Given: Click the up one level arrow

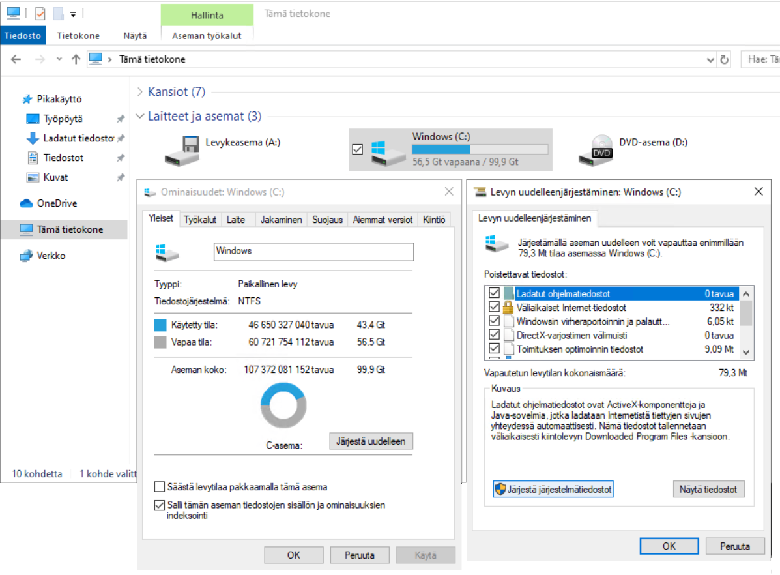Looking at the screenshot, I should [76, 59].
